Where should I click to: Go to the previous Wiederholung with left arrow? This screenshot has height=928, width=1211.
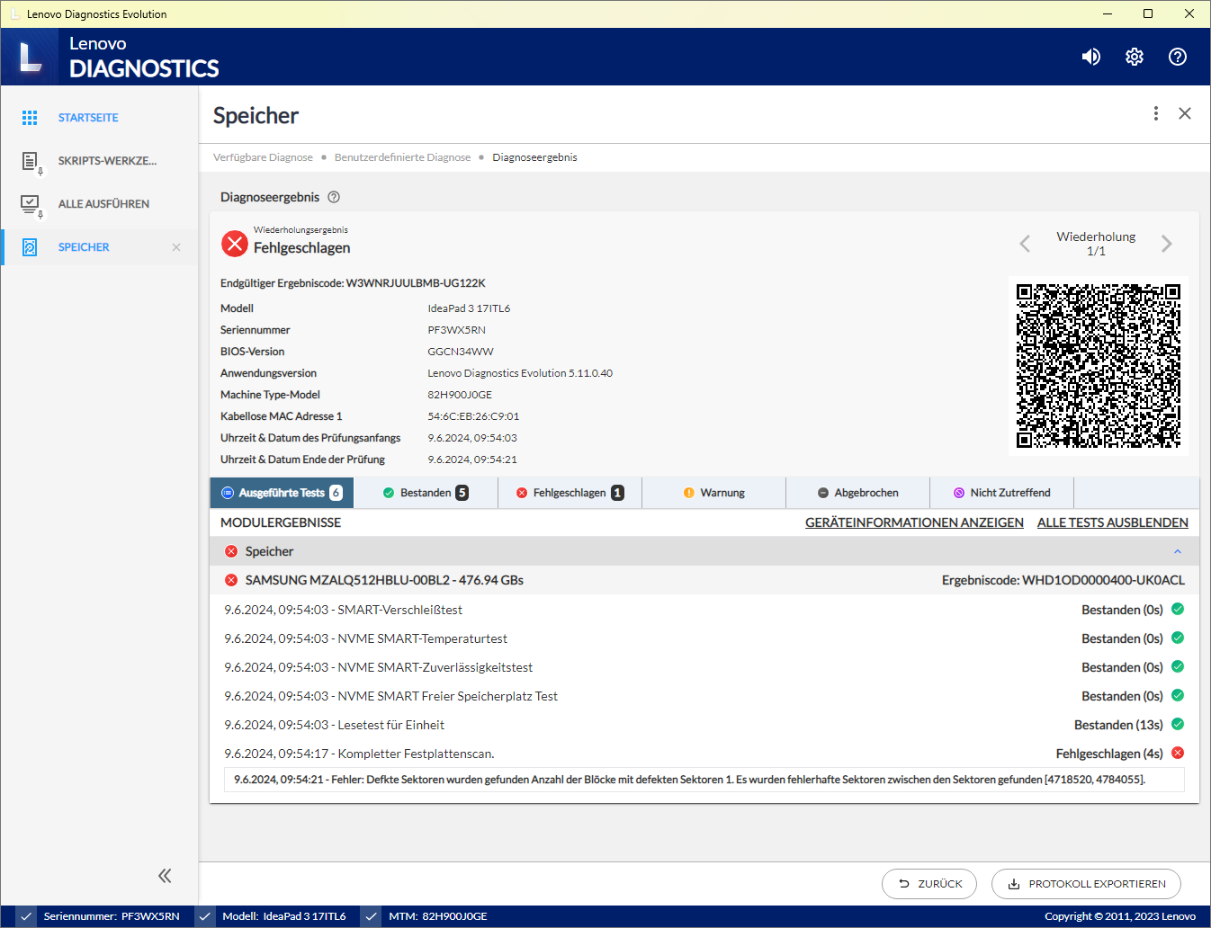click(x=1025, y=244)
